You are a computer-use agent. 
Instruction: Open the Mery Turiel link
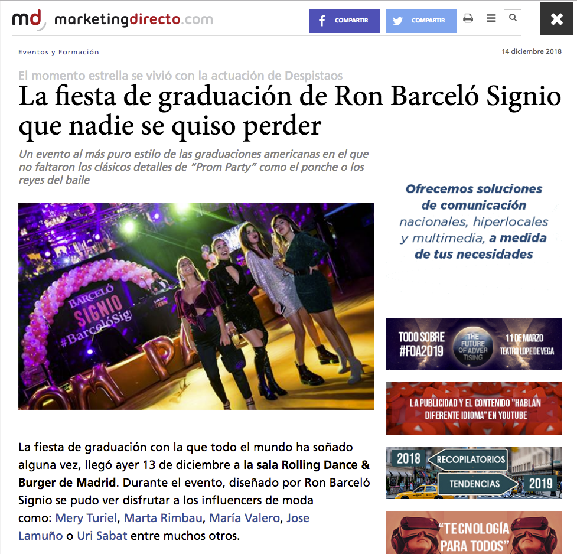tap(86, 518)
